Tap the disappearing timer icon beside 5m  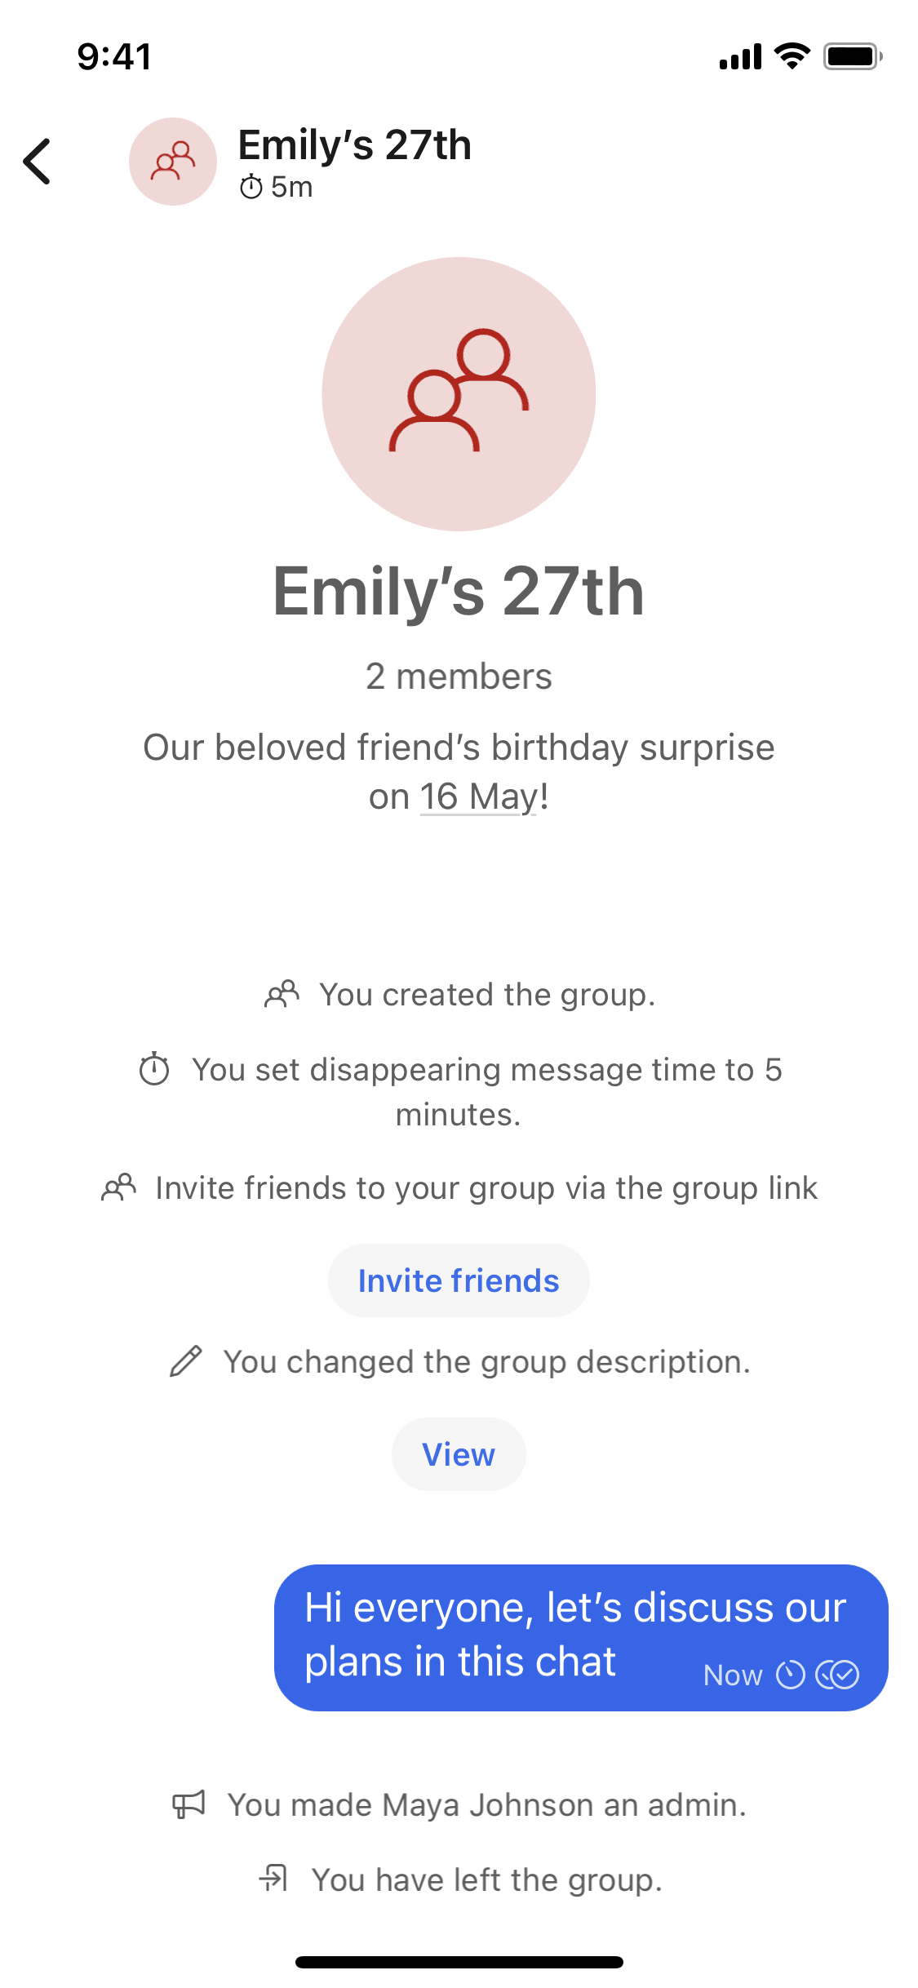point(251,188)
